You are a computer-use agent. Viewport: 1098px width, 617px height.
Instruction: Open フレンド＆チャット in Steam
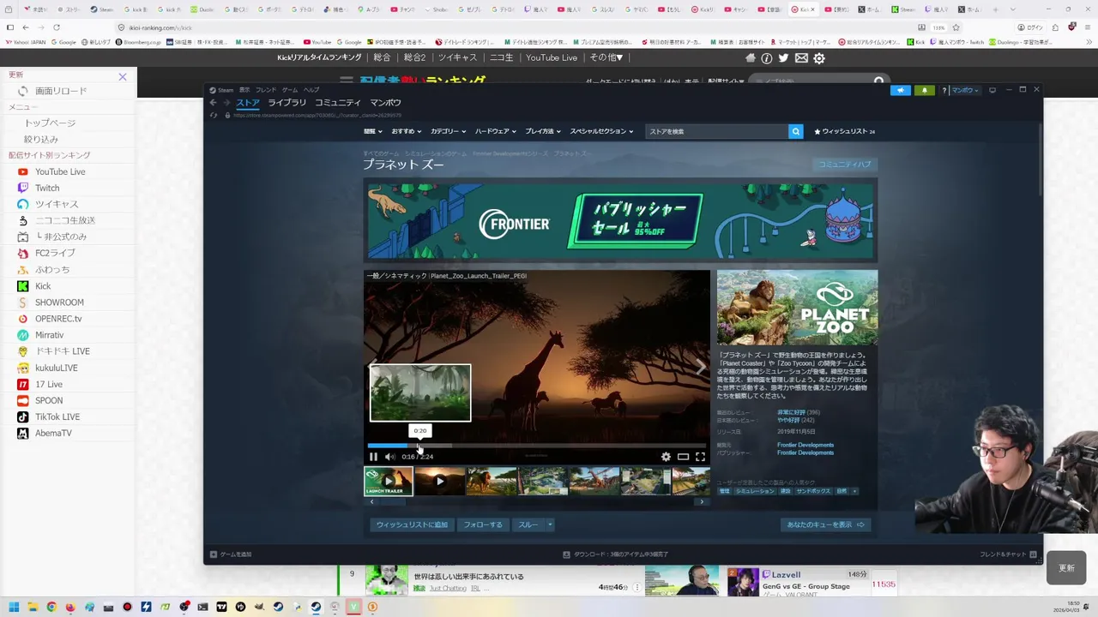point(1009,554)
